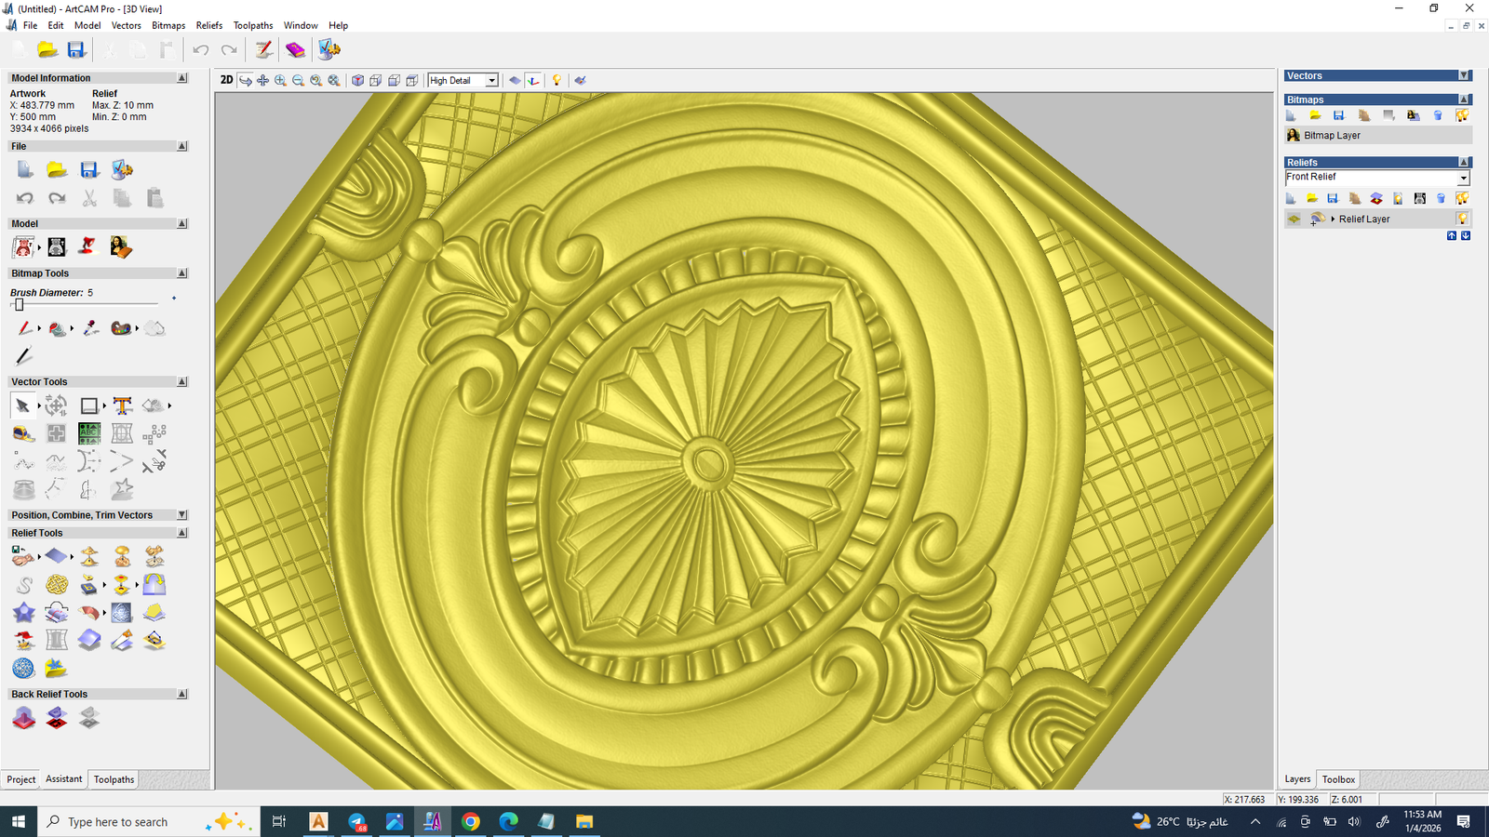This screenshot has height=837, width=1489.
Task: Open the Front Relief dropdown
Action: click(x=1463, y=178)
